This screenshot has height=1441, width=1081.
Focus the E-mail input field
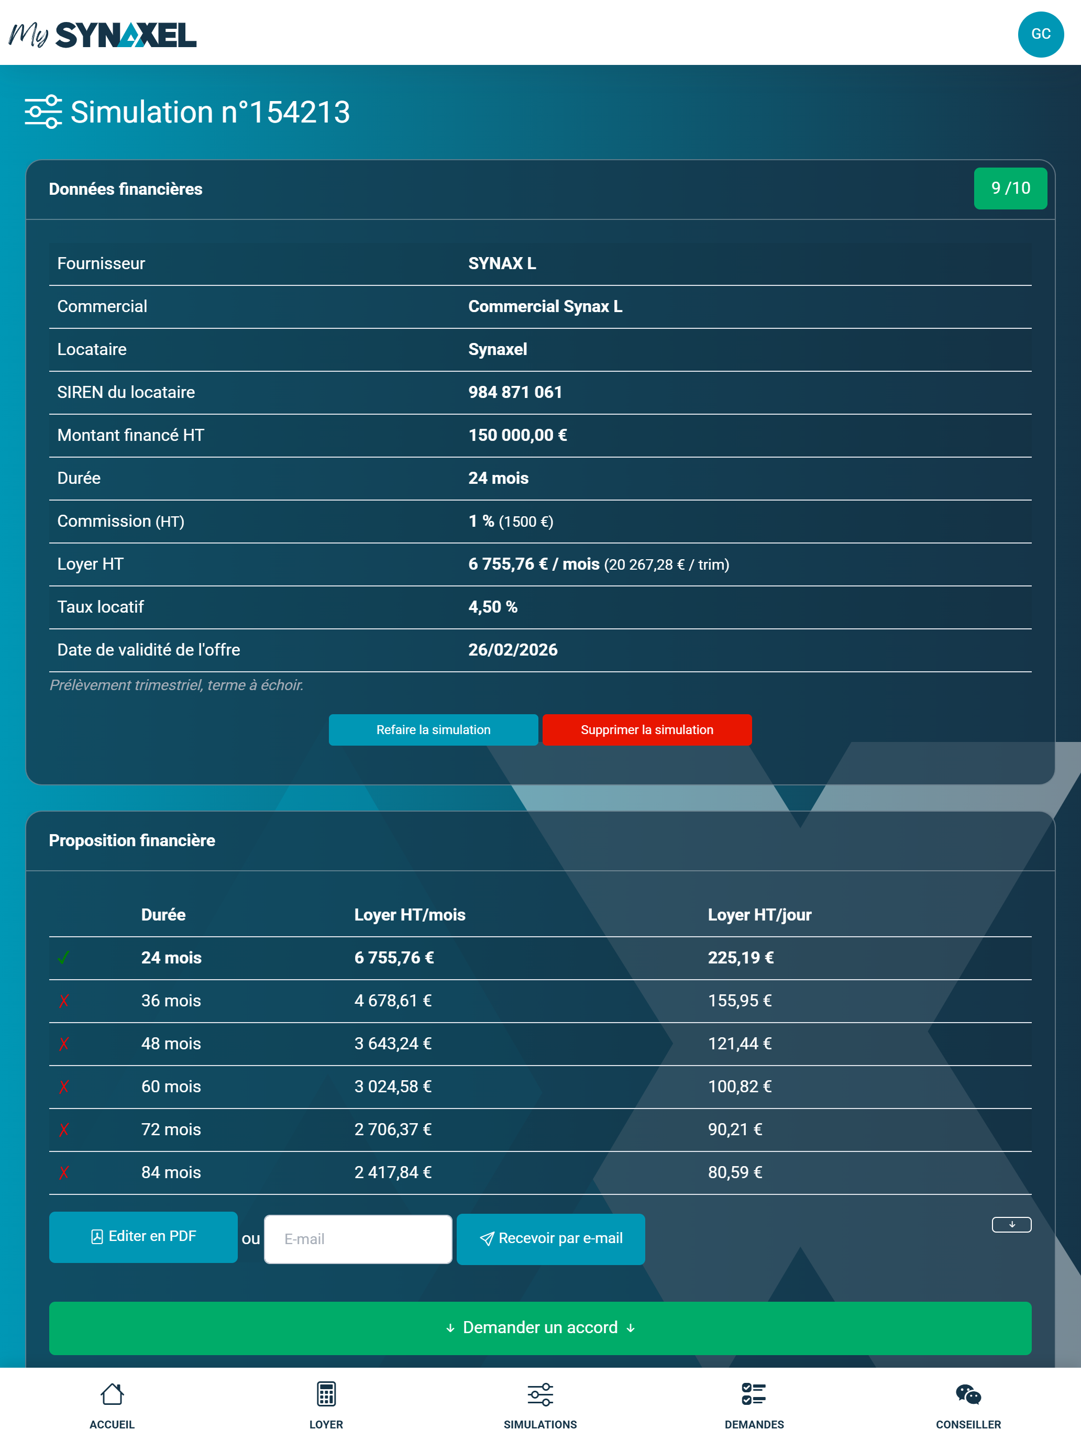click(358, 1238)
